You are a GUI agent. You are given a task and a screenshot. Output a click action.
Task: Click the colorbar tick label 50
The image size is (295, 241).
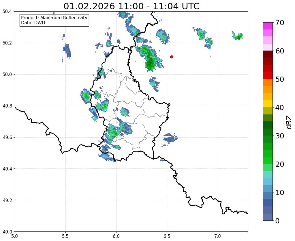280,79
